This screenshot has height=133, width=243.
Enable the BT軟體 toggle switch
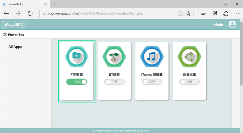tap(114, 82)
